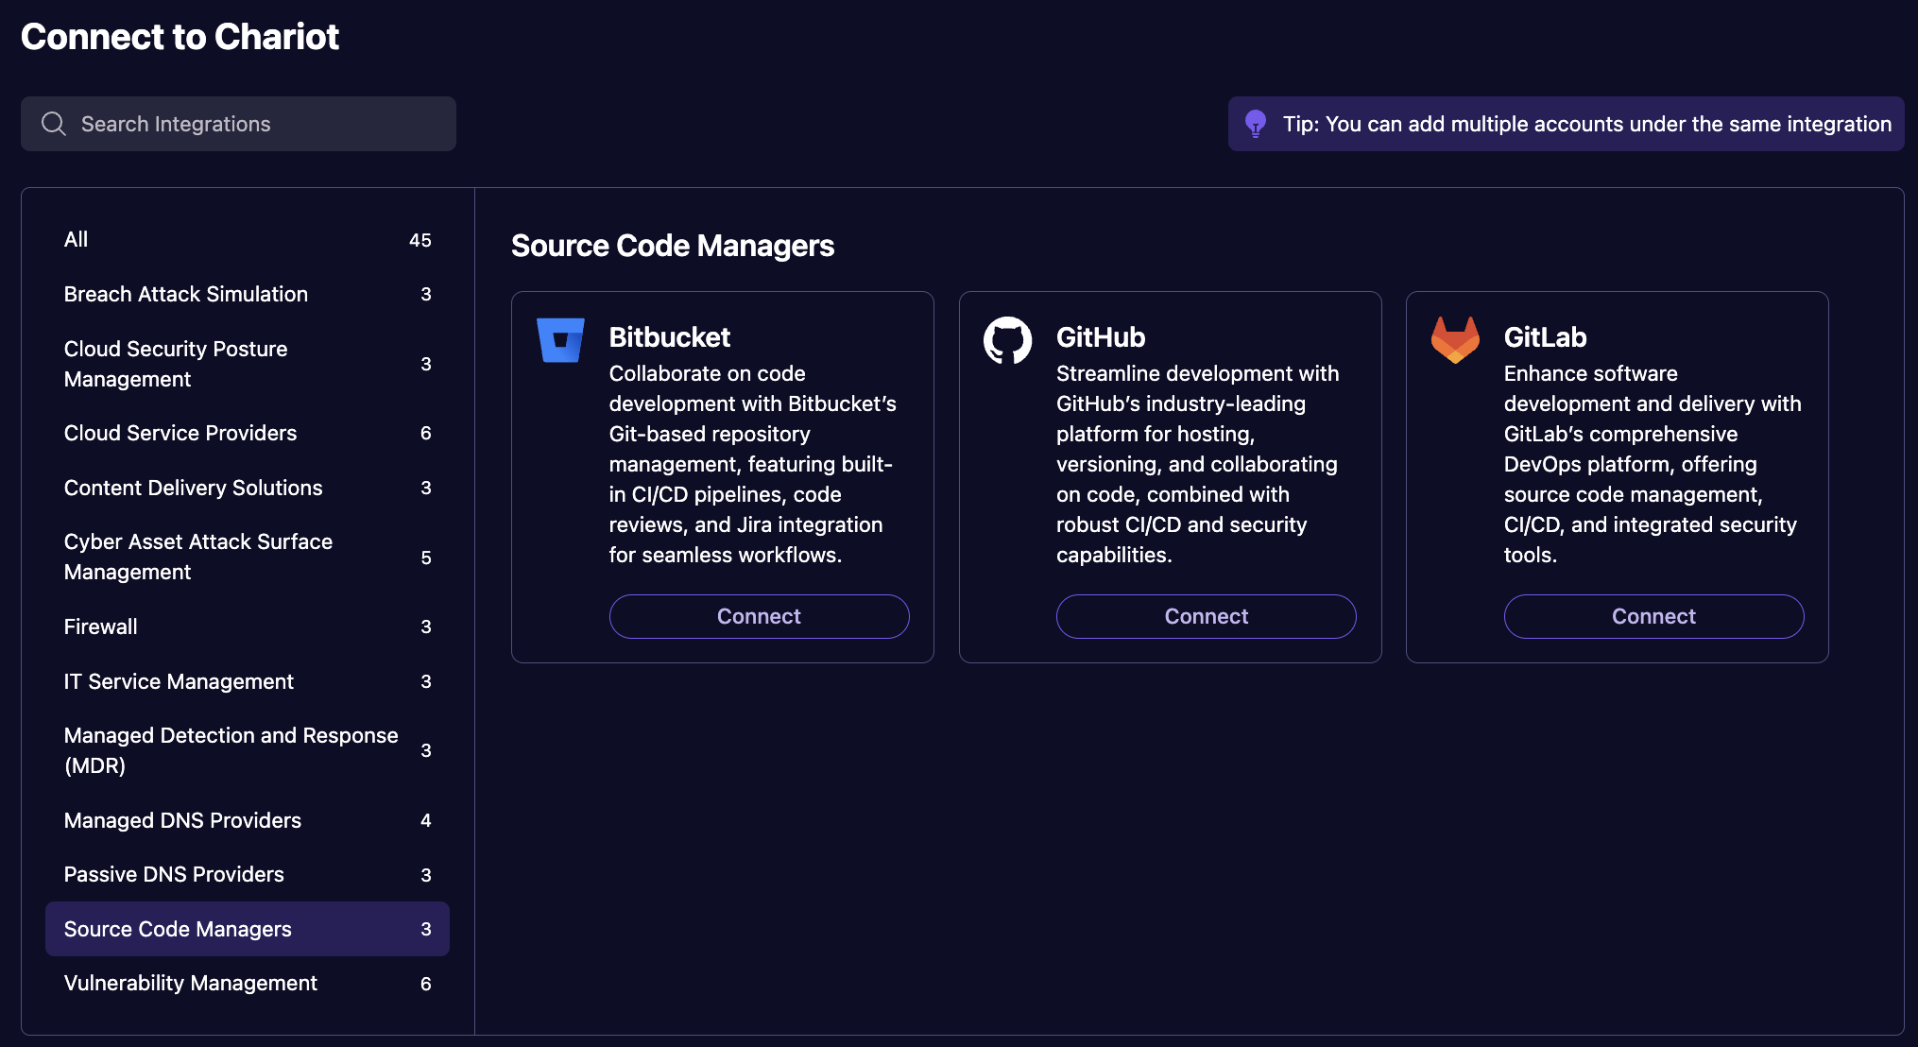Select IT Service Management category
Image resolution: width=1918 pixels, height=1047 pixels.
(x=248, y=681)
